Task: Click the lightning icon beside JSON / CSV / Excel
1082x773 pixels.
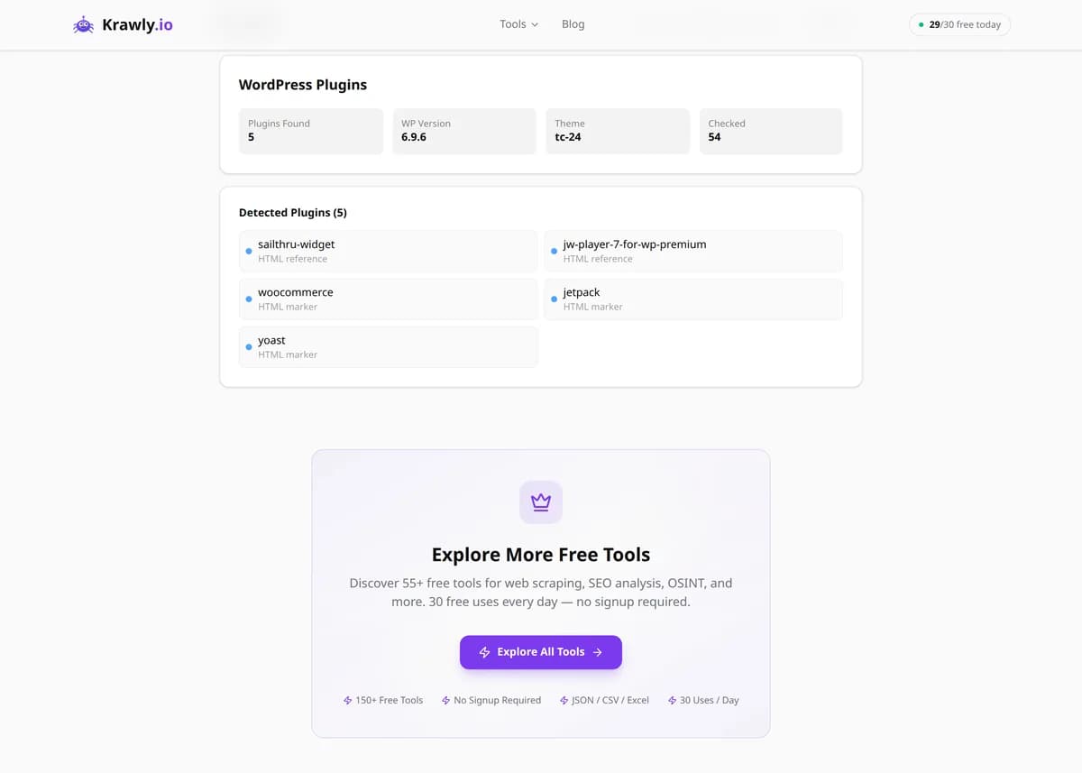Action: point(564,700)
